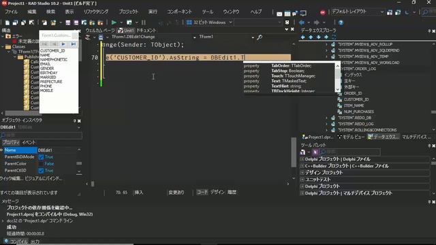Click the left arrow in Data Explorer toolbar

tap(302, 37)
